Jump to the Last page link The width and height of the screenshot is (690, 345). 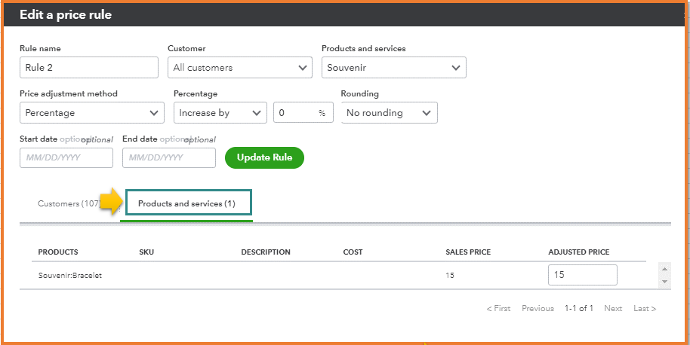[x=645, y=309]
